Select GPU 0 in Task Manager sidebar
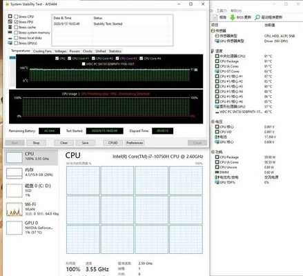The image size is (303, 276). click(x=31, y=227)
